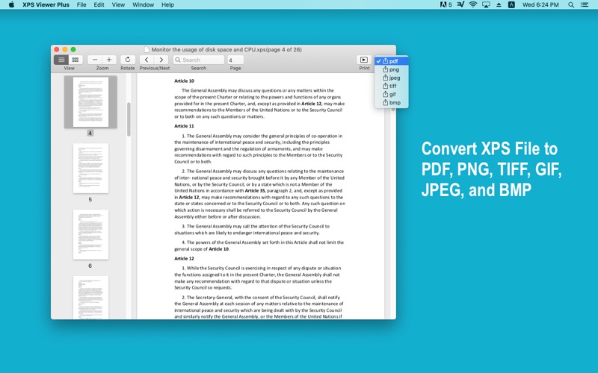Viewport: 598px width, 373px height.
Task: Open the File menu
Action: tap(81, 4)
